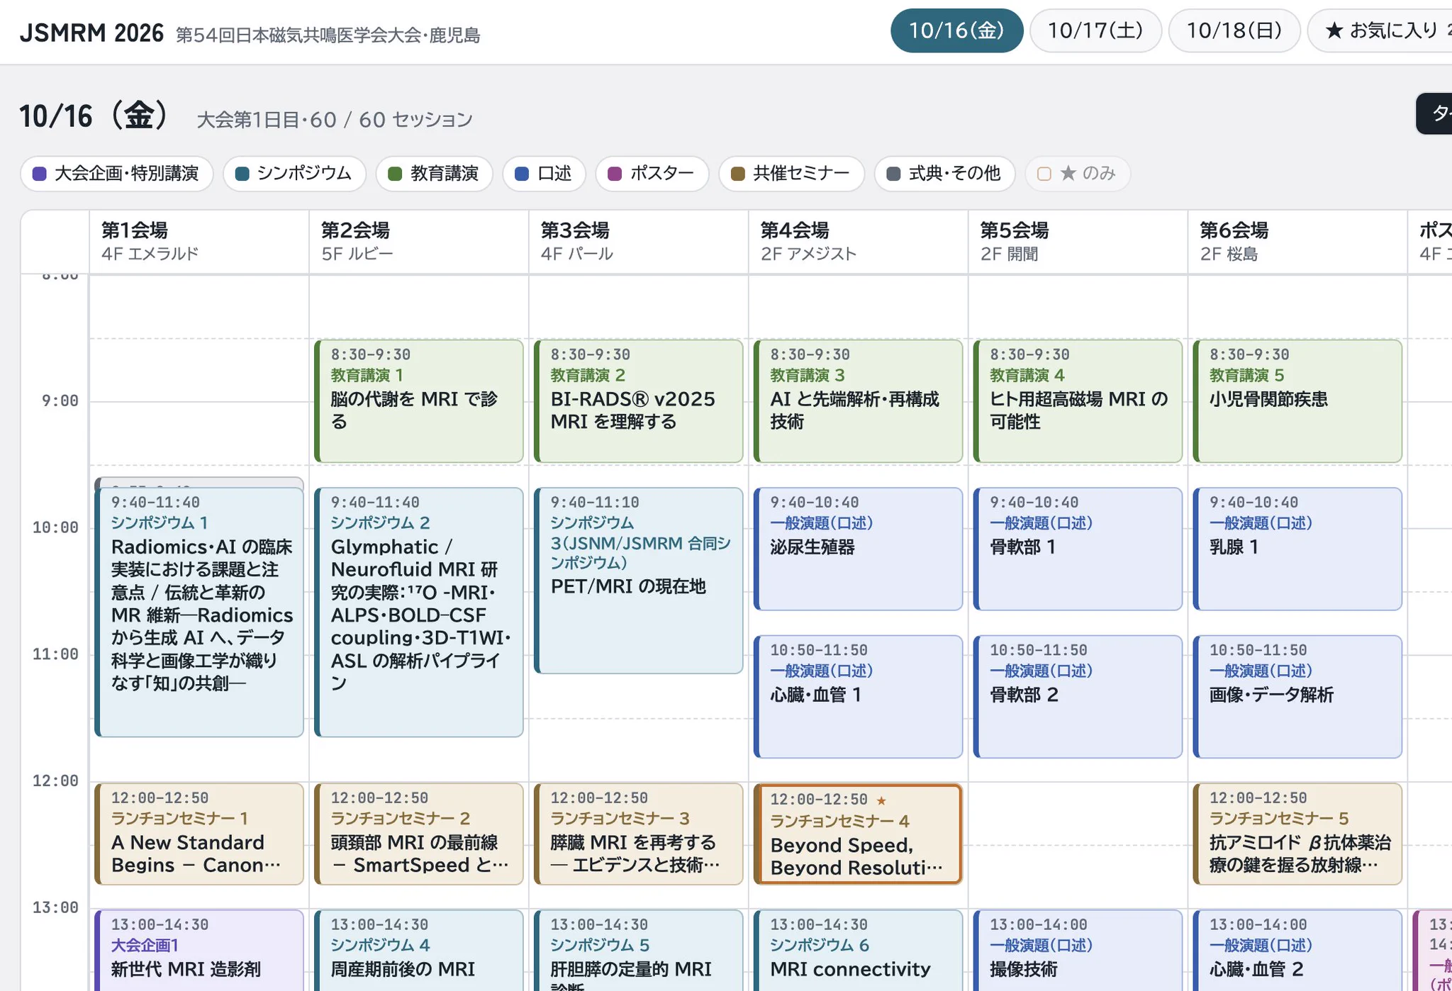
Task: Open 教育講演 4 超高磁場 MRI session
Action: [x=1078, y=401]
